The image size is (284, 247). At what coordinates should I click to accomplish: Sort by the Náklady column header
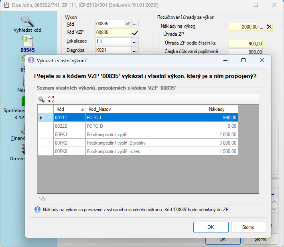pyautogui.click(x=222, y=109)
